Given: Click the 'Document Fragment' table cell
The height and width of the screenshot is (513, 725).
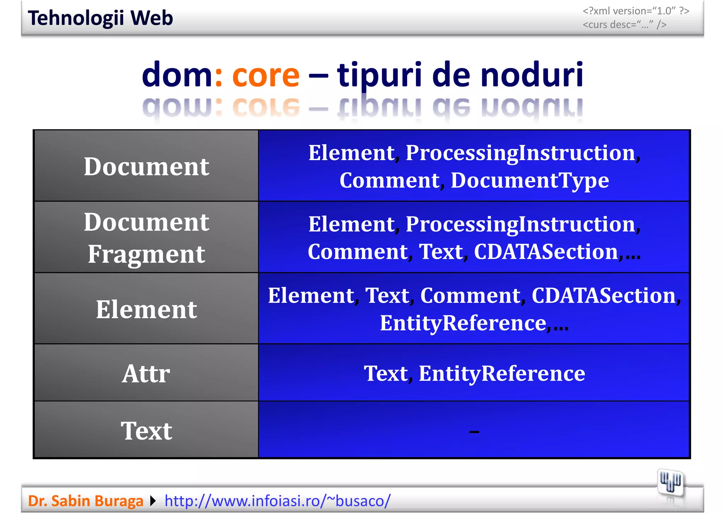Looking at the screenshot, I should 146,237.
